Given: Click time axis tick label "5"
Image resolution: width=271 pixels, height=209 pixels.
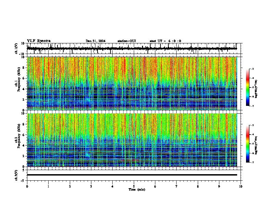Looking at the screenshot, I should pyautogui.click(x=134, y=186).
